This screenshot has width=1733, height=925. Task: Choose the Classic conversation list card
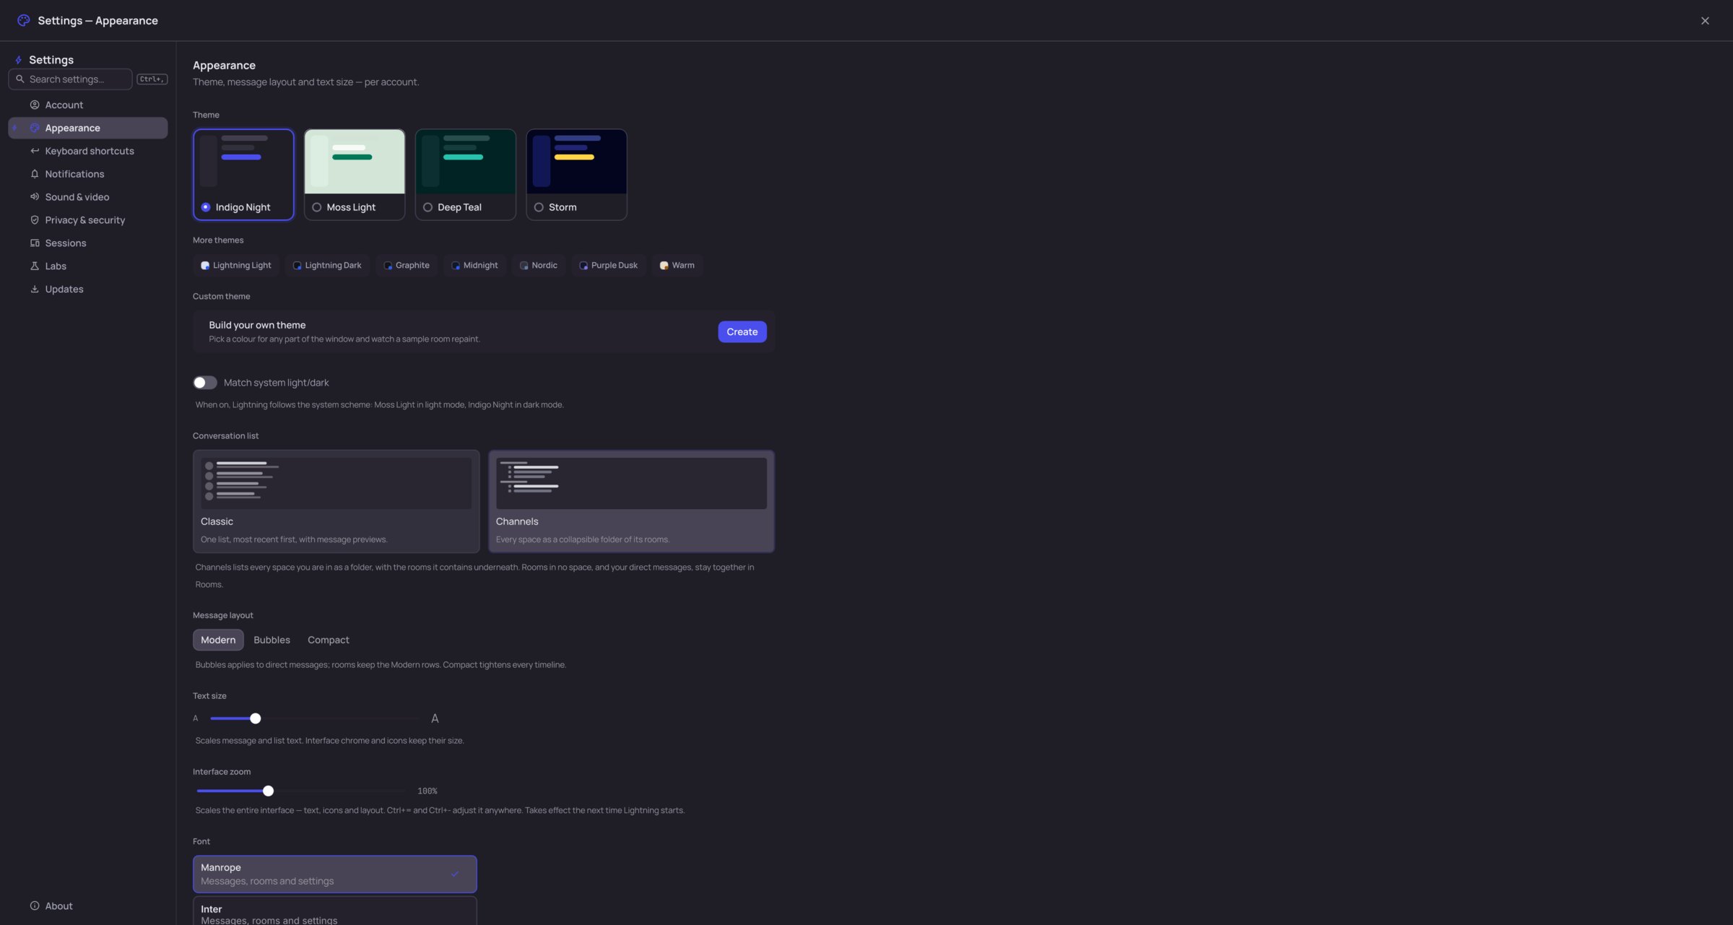(x=336, y=502)
